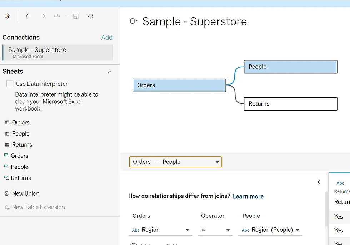350x245 pixels.
Task: Select the Returns sheet in the sidebar
Action: point(21,144)
